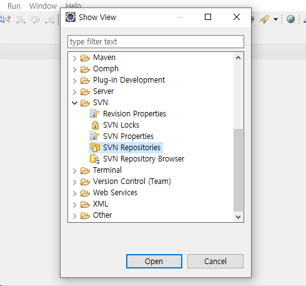Screen dimensions: 306x286
Task: Expand the Plug-in Development category
Action: pos(74,81)
